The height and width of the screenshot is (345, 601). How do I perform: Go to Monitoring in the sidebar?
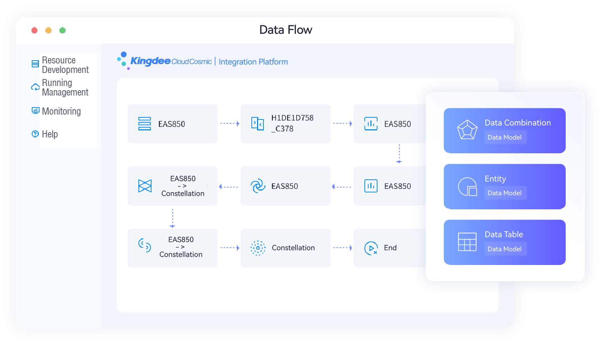pyautogui.click(x=61, y=111)
